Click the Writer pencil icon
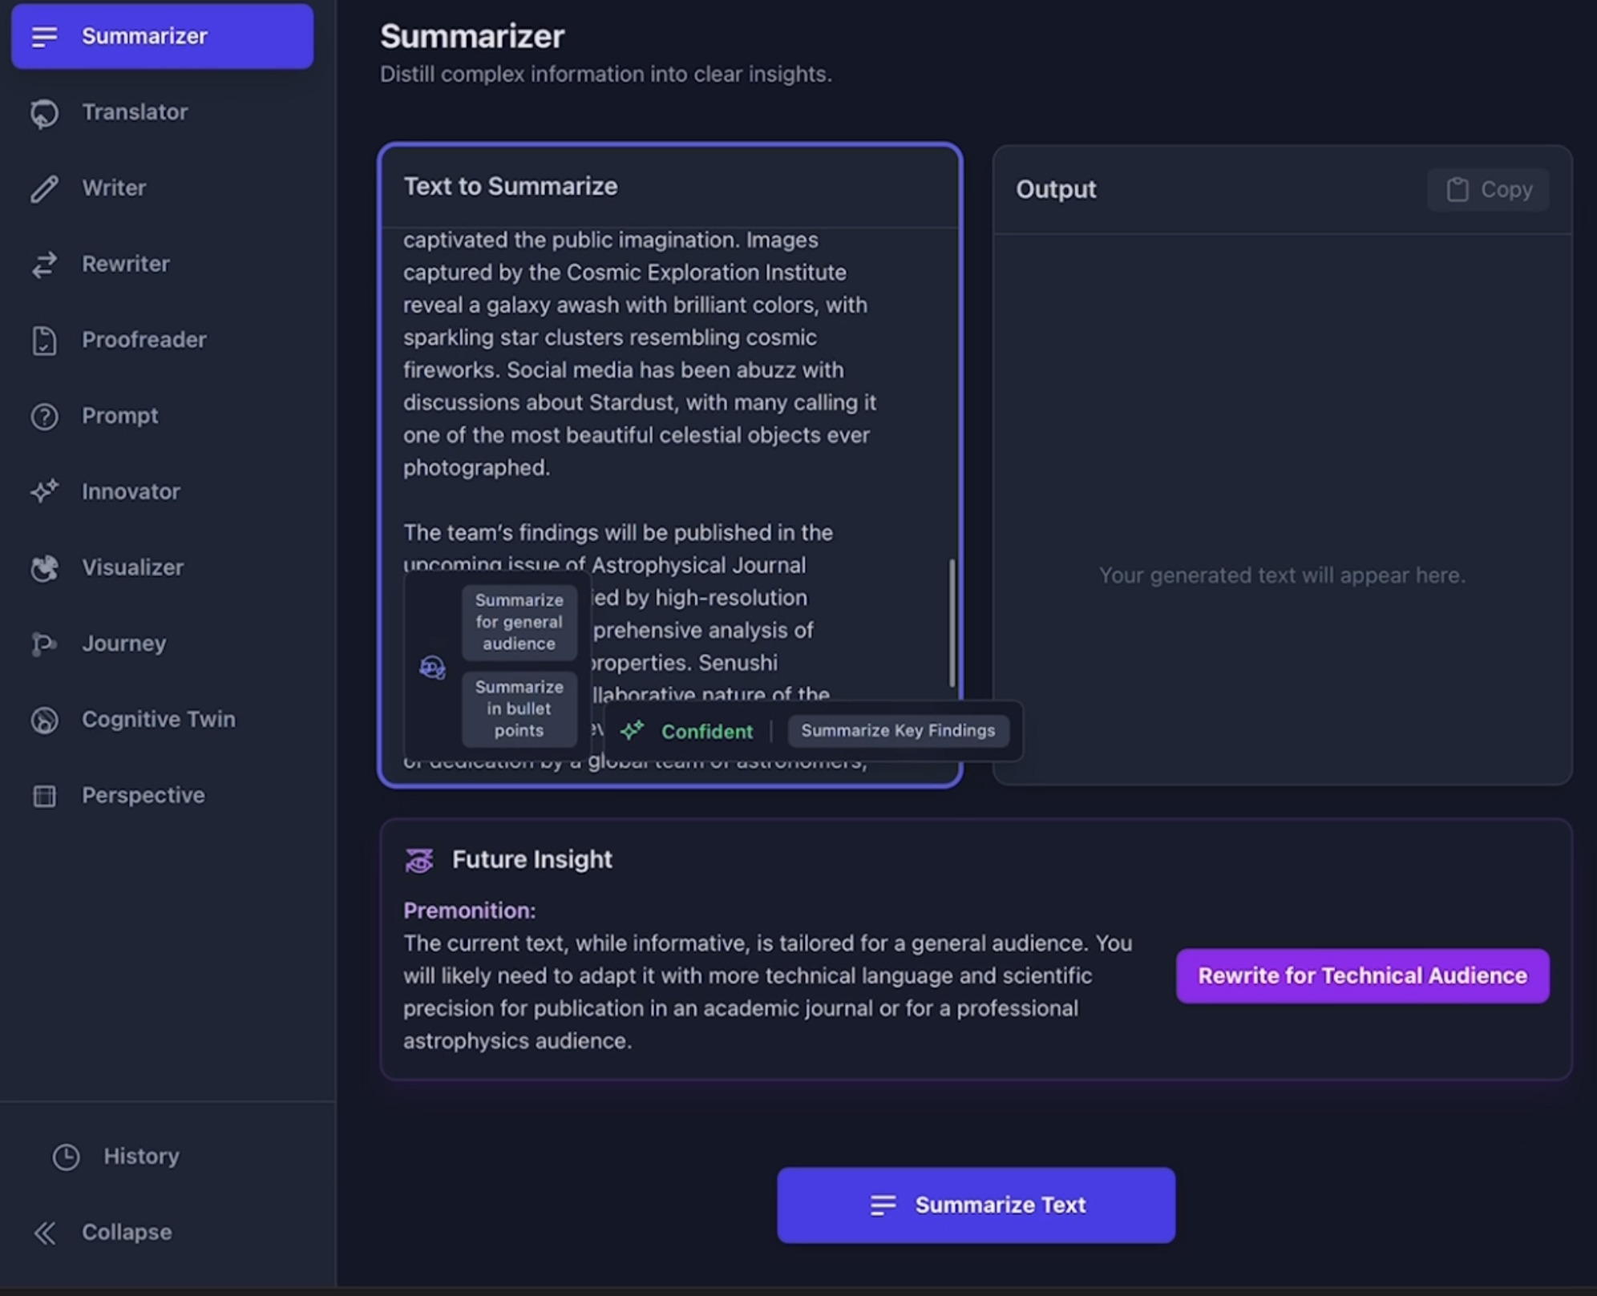Viewport: 1597px width, 1296px height. tap(44, 188)
